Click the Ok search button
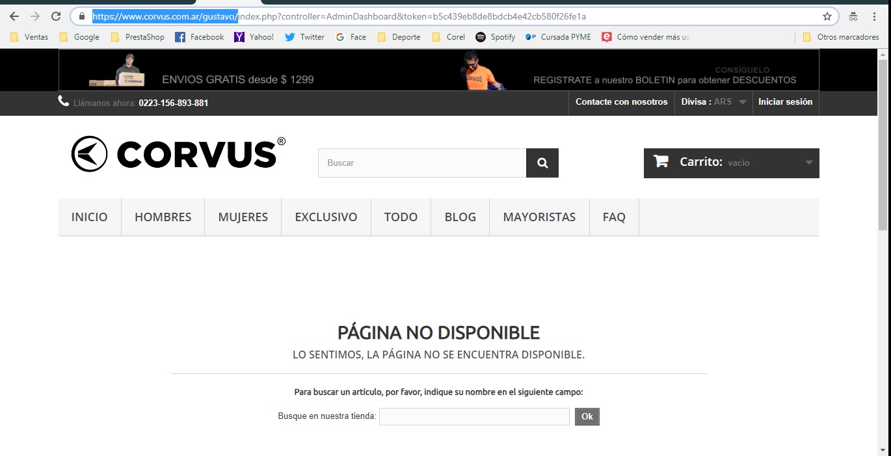Image resolution: width=891 pixels, height=456 pixels. pyautogui.click(x=587, y=417)
